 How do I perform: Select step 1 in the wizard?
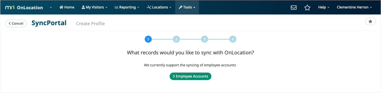pyautogui.click(x=148, y=39)
